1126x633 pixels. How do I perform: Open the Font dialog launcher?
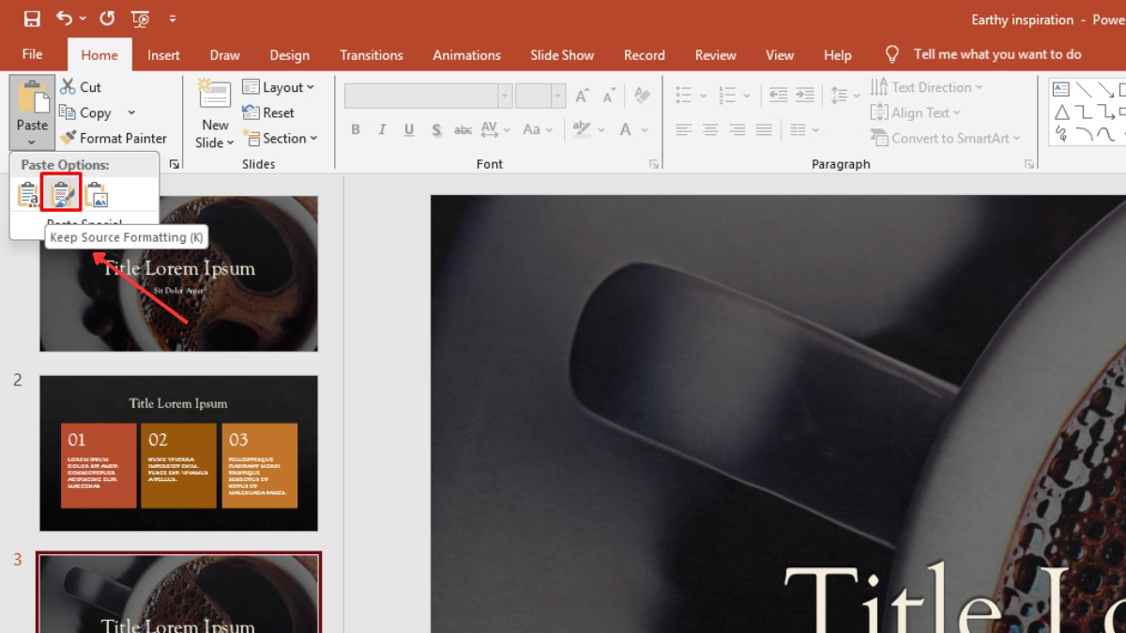tap(653, 163)
